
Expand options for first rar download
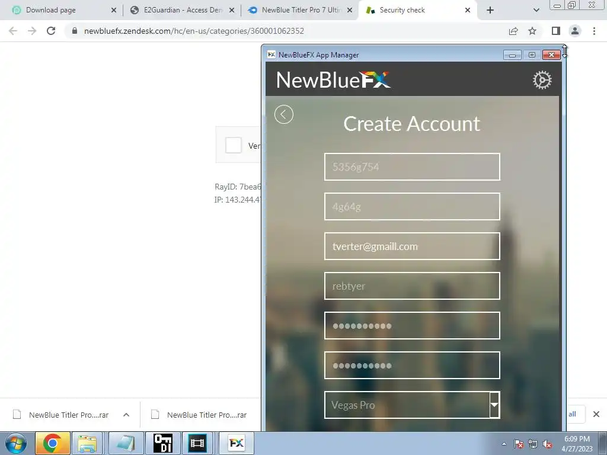coord(126,415)
